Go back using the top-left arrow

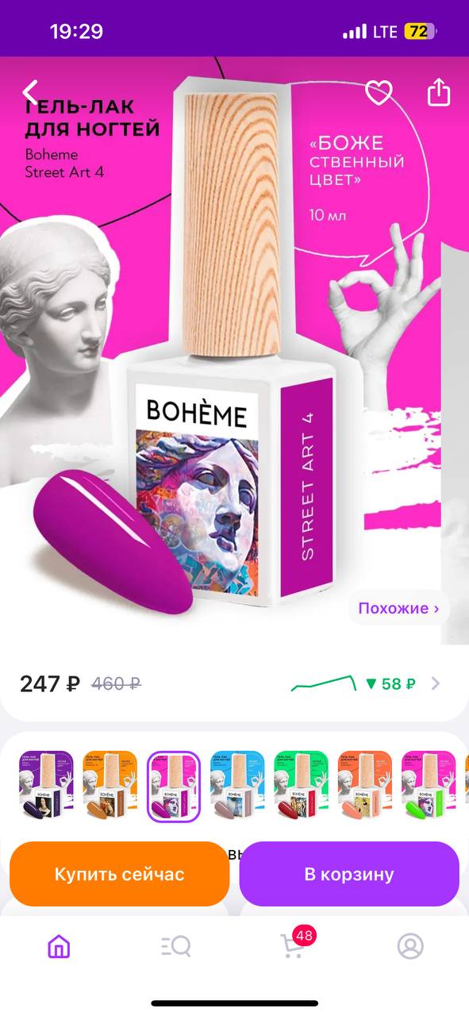tap(30, 93)
